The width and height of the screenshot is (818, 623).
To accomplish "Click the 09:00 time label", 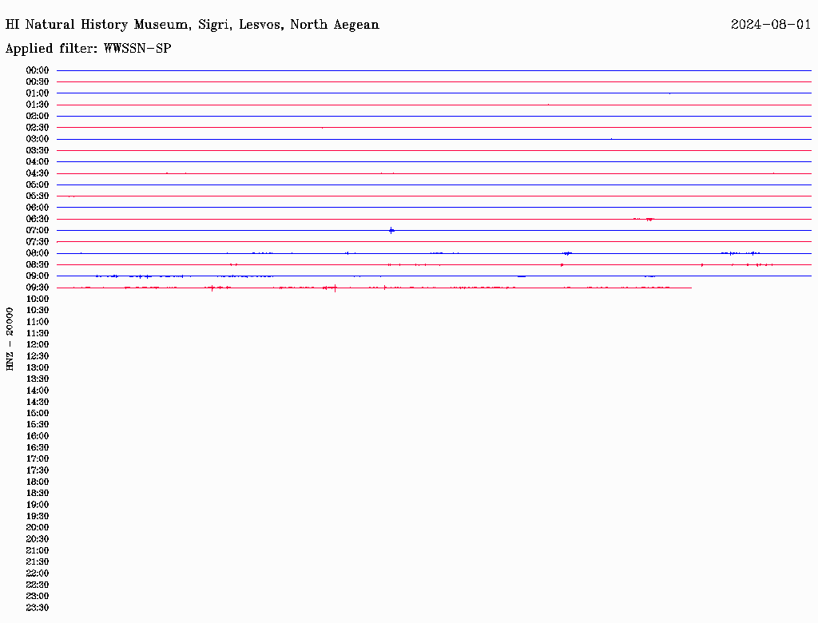I will 38,276.
